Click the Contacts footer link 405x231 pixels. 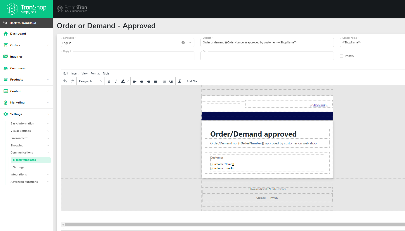pos(261,198)
